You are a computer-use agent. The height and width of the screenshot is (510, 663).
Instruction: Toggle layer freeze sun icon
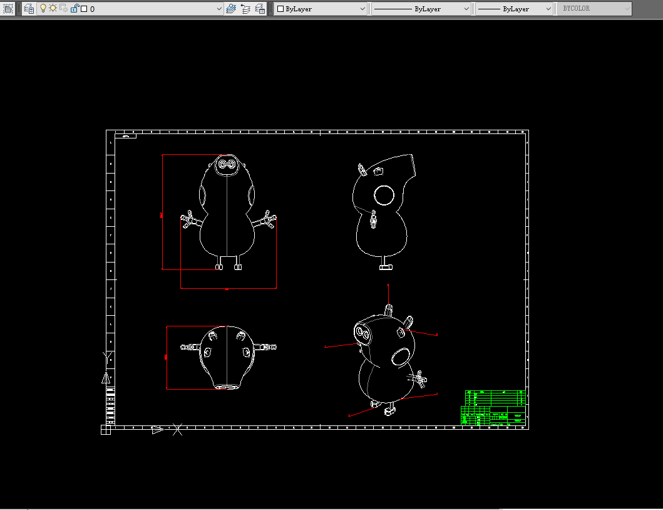click(53, 8)
